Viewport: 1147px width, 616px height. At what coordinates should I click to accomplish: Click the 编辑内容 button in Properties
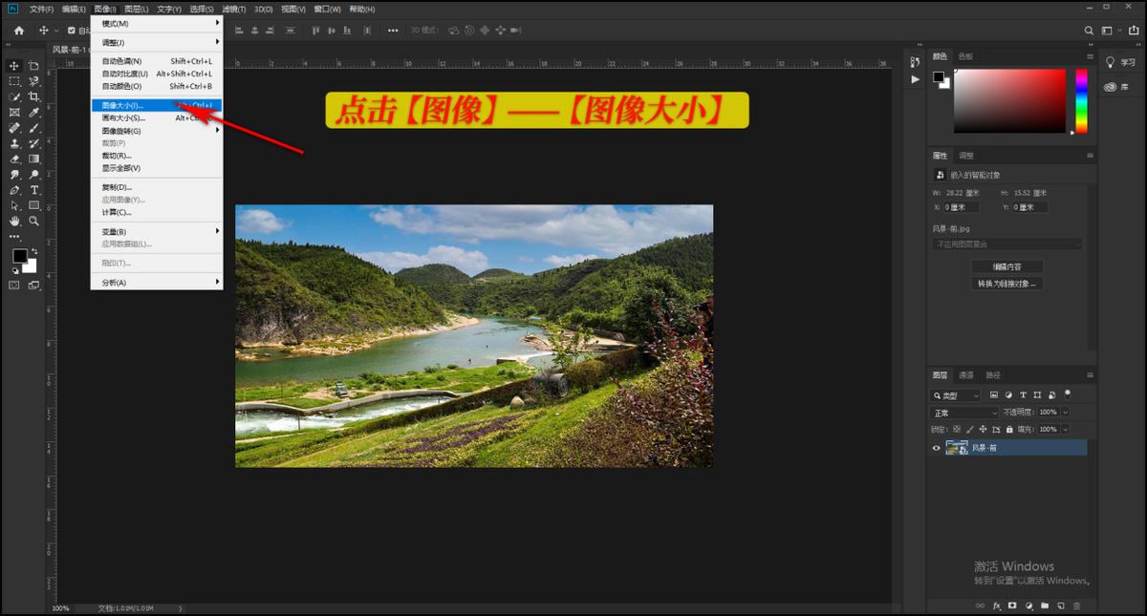(1007, 266)
